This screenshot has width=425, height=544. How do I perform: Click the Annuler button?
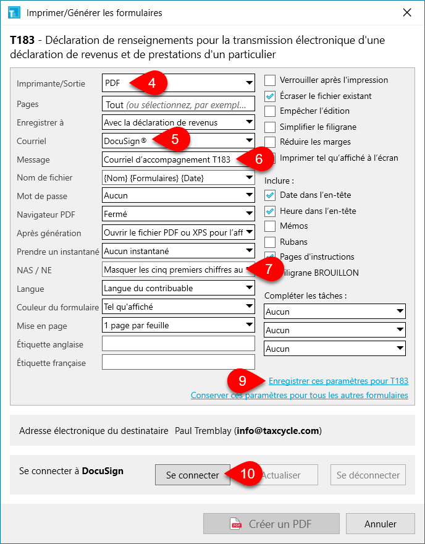381,524
